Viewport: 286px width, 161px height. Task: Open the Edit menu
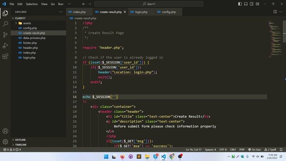20,4
